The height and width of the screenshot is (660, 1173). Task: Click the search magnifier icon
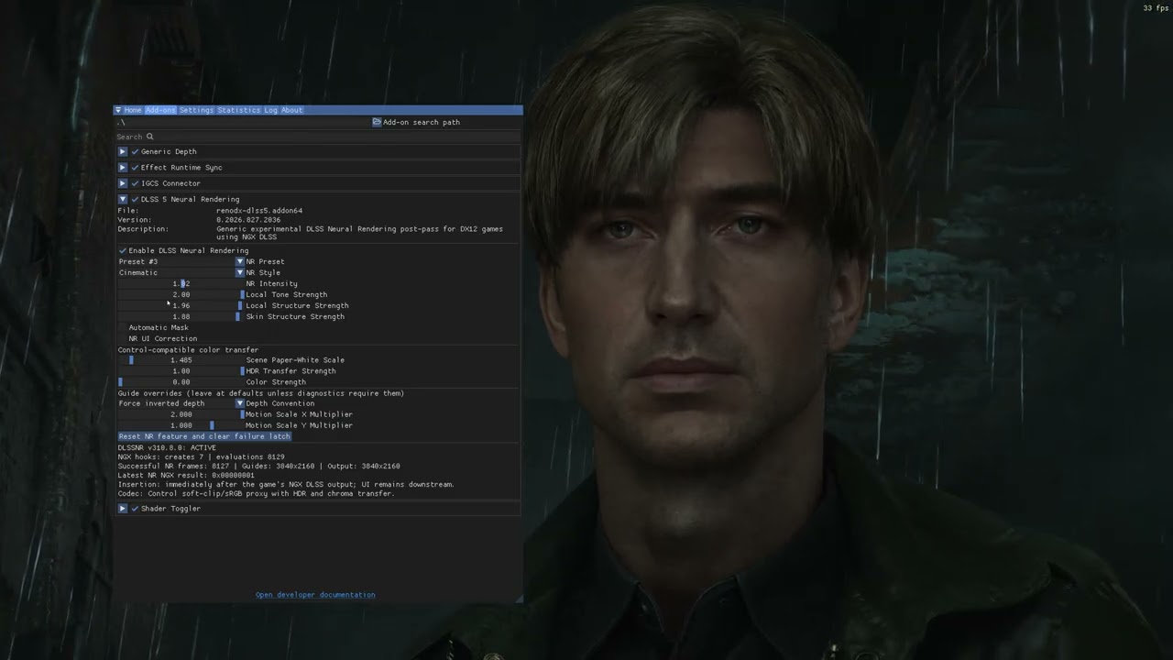150,137
